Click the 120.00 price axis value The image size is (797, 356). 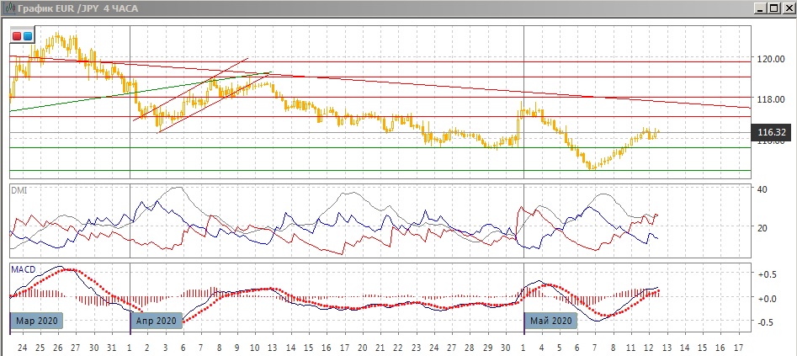click(771, 59)
